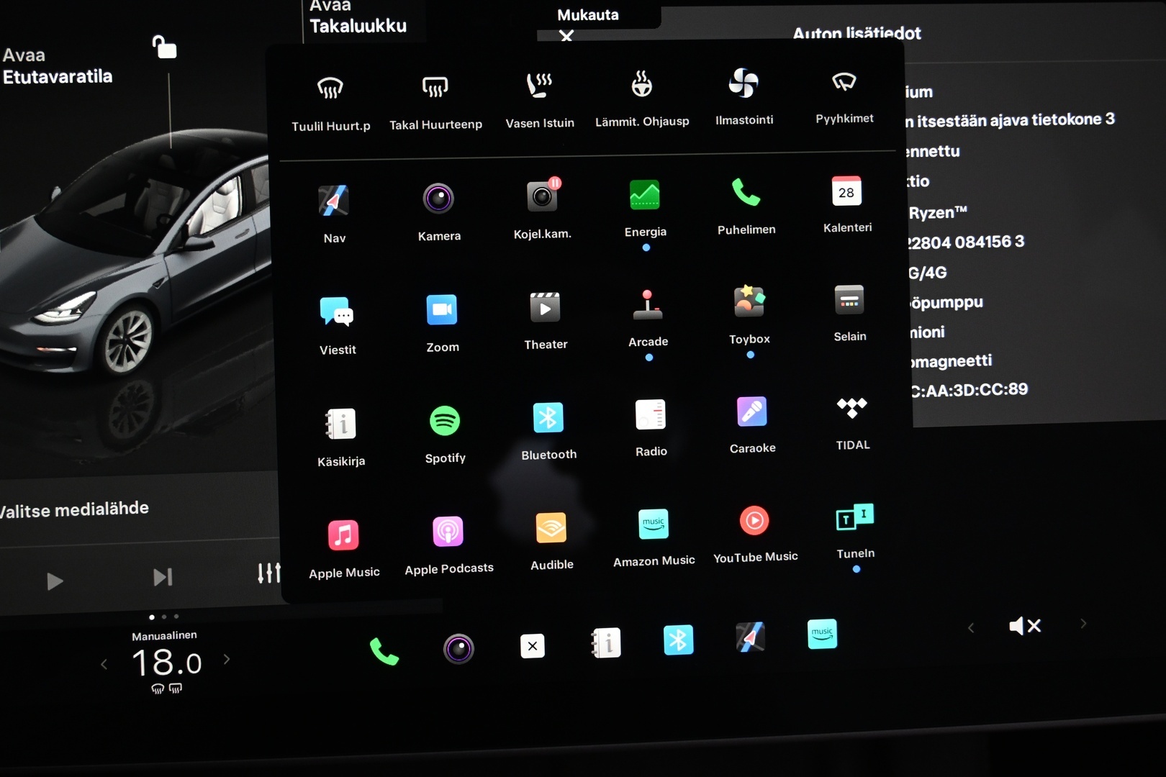Viewport: 1166px width, 777px height.
Task: Open the navigation shortcut in the bottom bar
Action: pyautogui.click(x=750, y=637)
